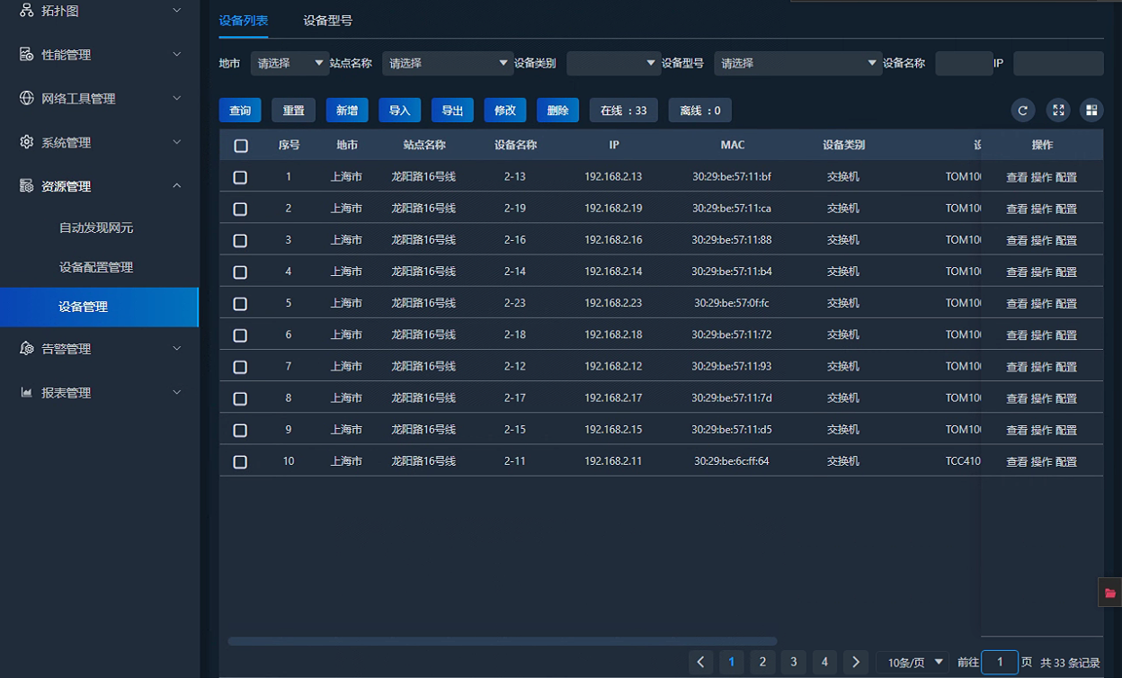Click the IP filter input field

[x=1058, y=63]
